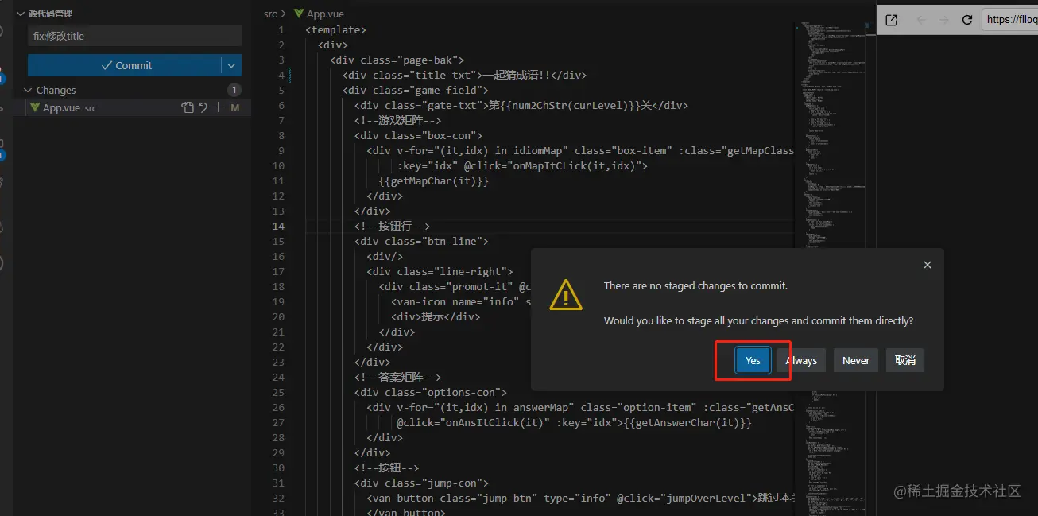Click the <template> line of code

click(x=335, y=29)
